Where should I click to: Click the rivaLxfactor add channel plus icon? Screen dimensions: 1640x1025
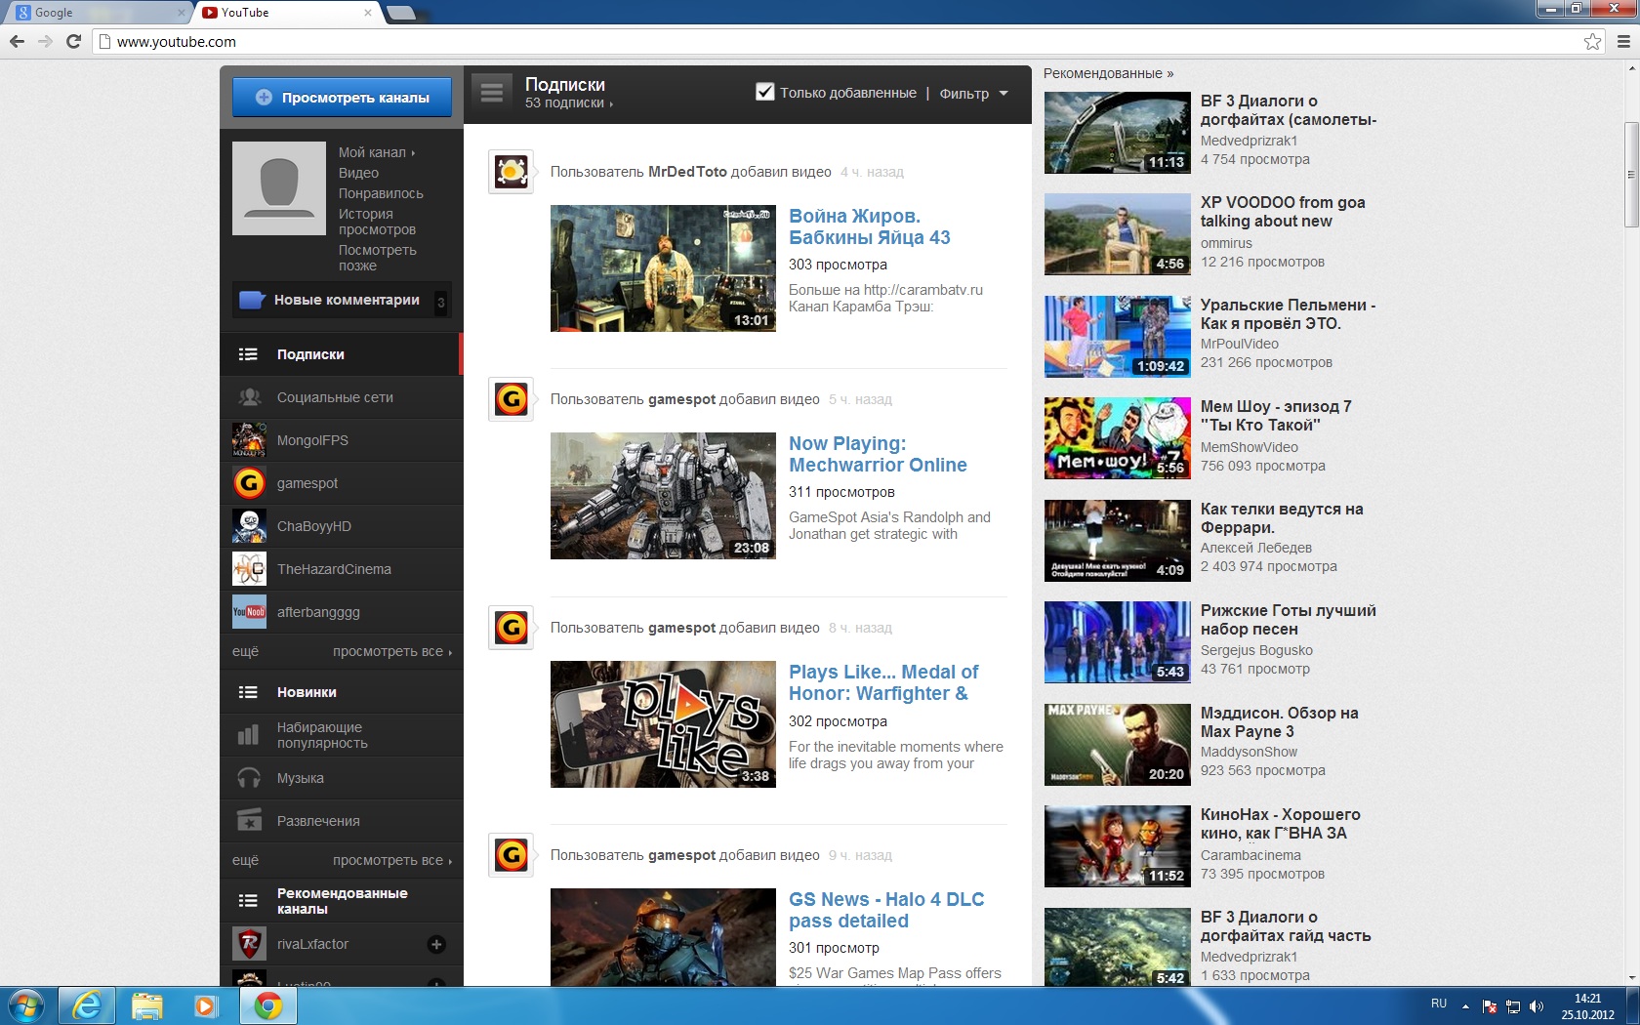436,944
